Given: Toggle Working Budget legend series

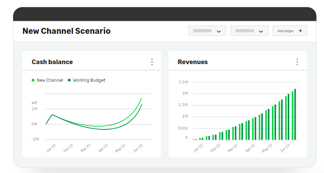Looking at the screenshot, I should pos(89,80).
